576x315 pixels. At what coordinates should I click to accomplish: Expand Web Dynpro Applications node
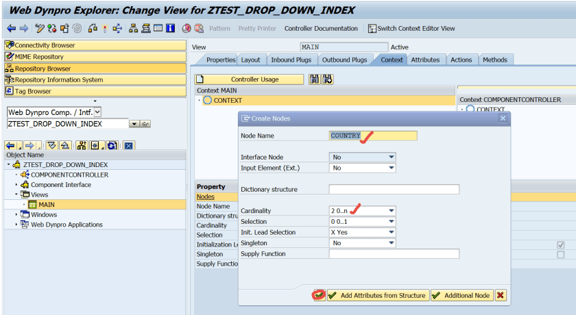(x=16, y=225)
